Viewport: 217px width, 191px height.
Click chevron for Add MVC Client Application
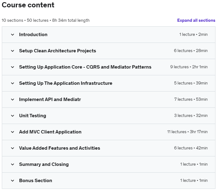(x=13, y=132)
